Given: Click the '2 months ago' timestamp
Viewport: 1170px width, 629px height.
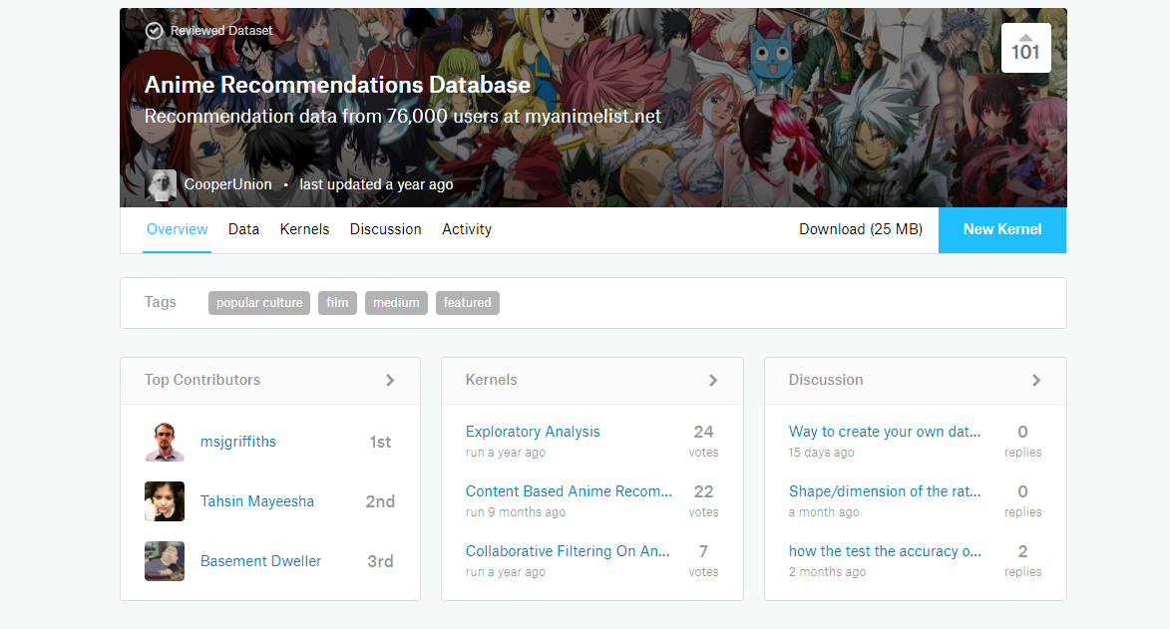Looking at the screenshot, I should (828, 571).
